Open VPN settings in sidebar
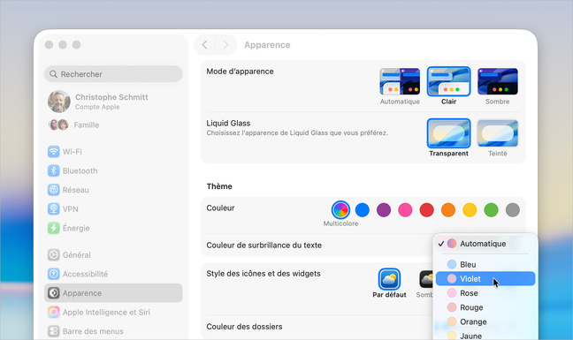The image size is (573, 340). (113, 209)
